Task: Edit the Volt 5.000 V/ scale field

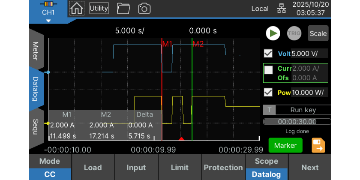Action: [309, 54]
